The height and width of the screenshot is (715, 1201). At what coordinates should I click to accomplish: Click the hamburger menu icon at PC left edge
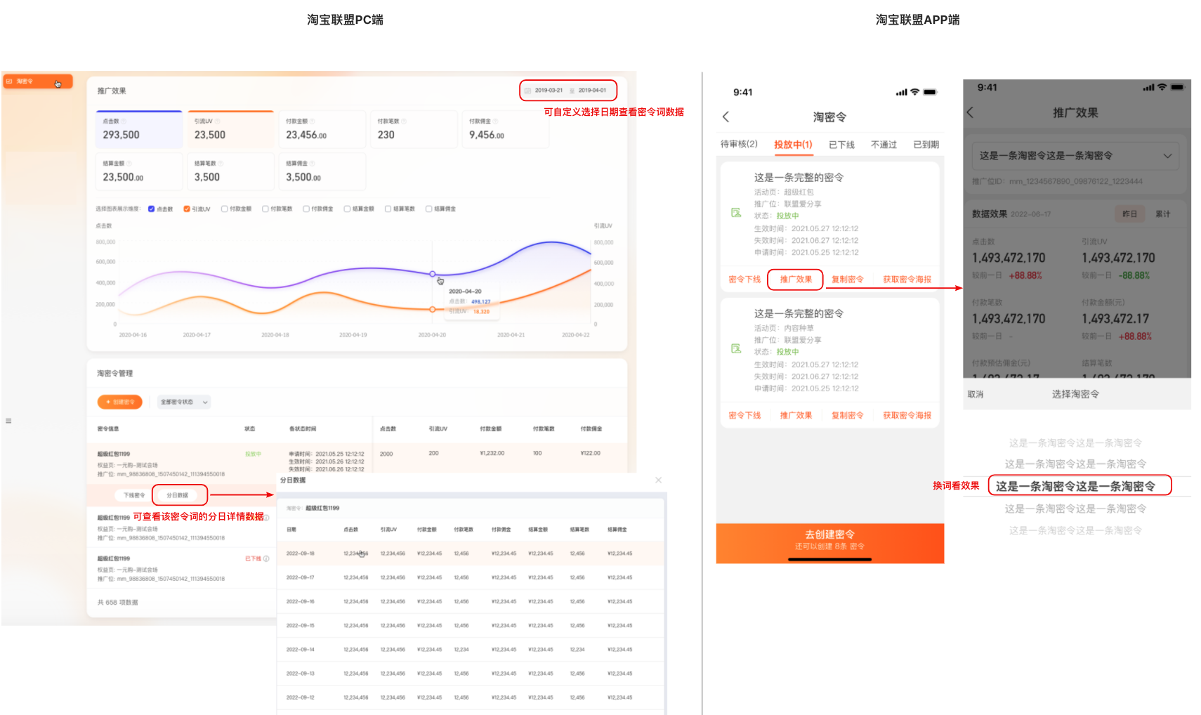[x=8, y=421]
